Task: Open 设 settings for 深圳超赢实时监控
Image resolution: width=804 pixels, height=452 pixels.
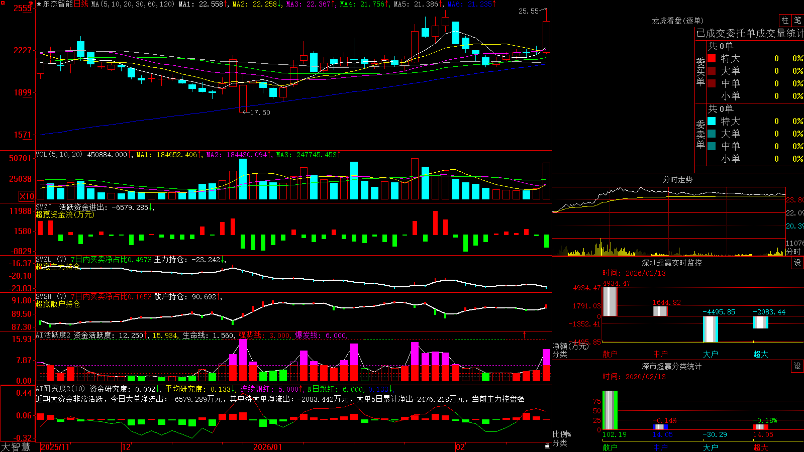Action: click(x=797, y=263)
